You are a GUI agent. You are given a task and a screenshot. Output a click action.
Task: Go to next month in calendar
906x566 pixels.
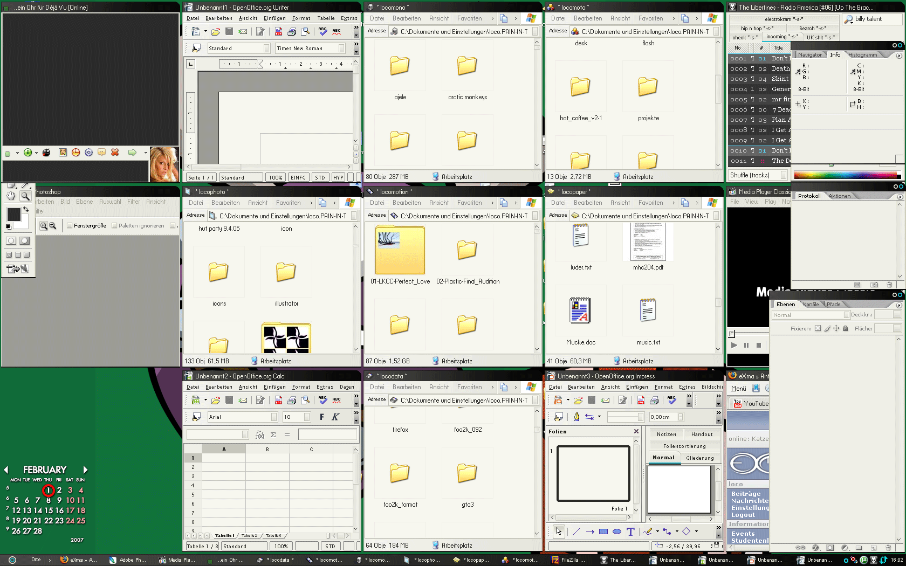tap(85, 470)
